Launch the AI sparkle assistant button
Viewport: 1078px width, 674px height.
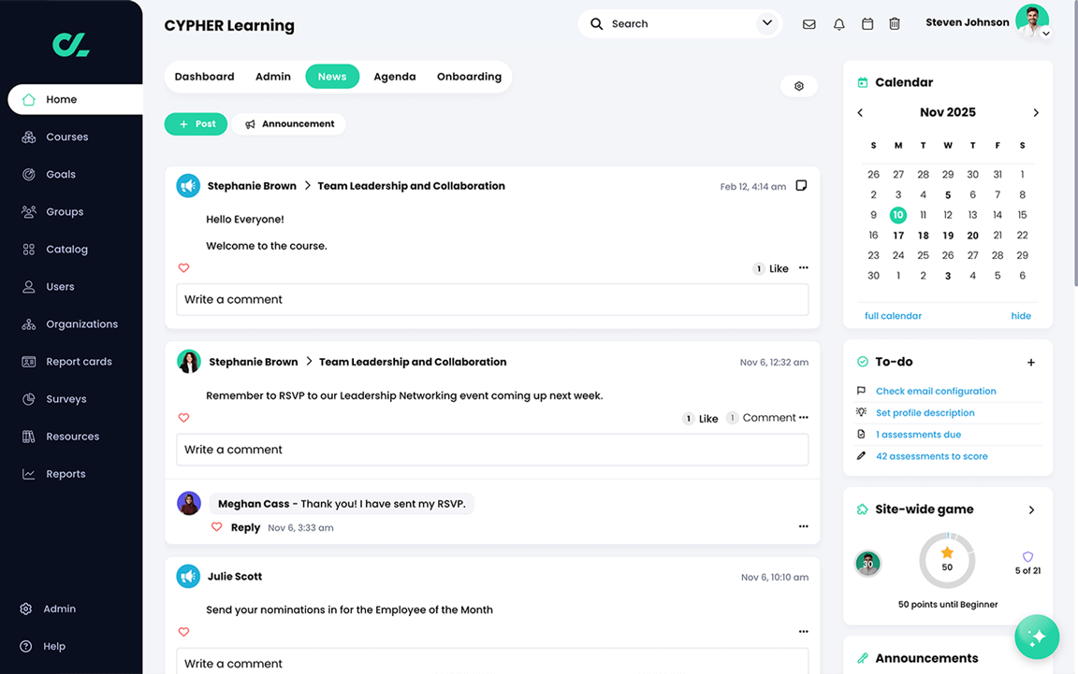coord(1037,637)
